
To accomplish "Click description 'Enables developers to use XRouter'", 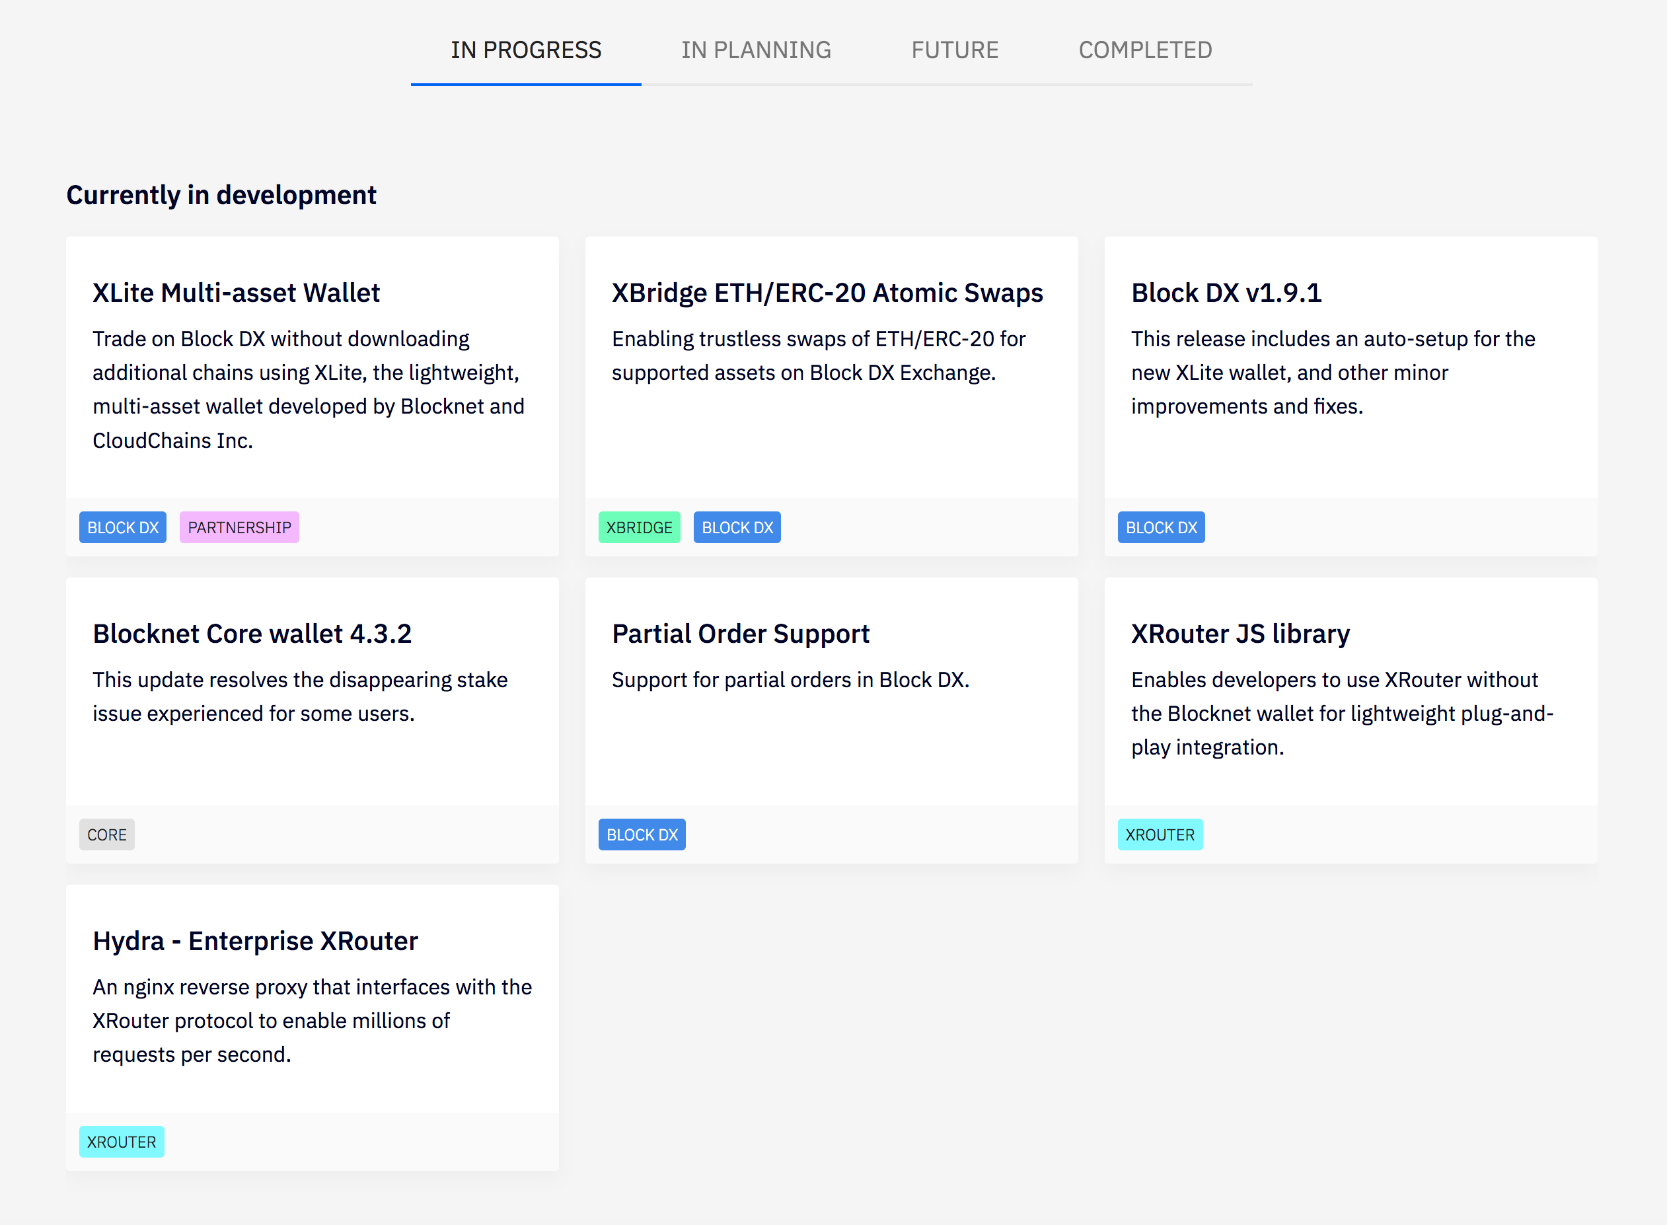I will click(1341, 714).
